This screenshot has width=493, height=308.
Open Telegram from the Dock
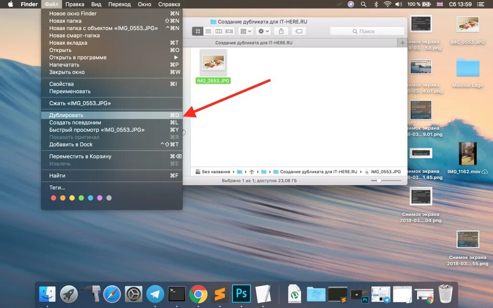click(156, 295)
